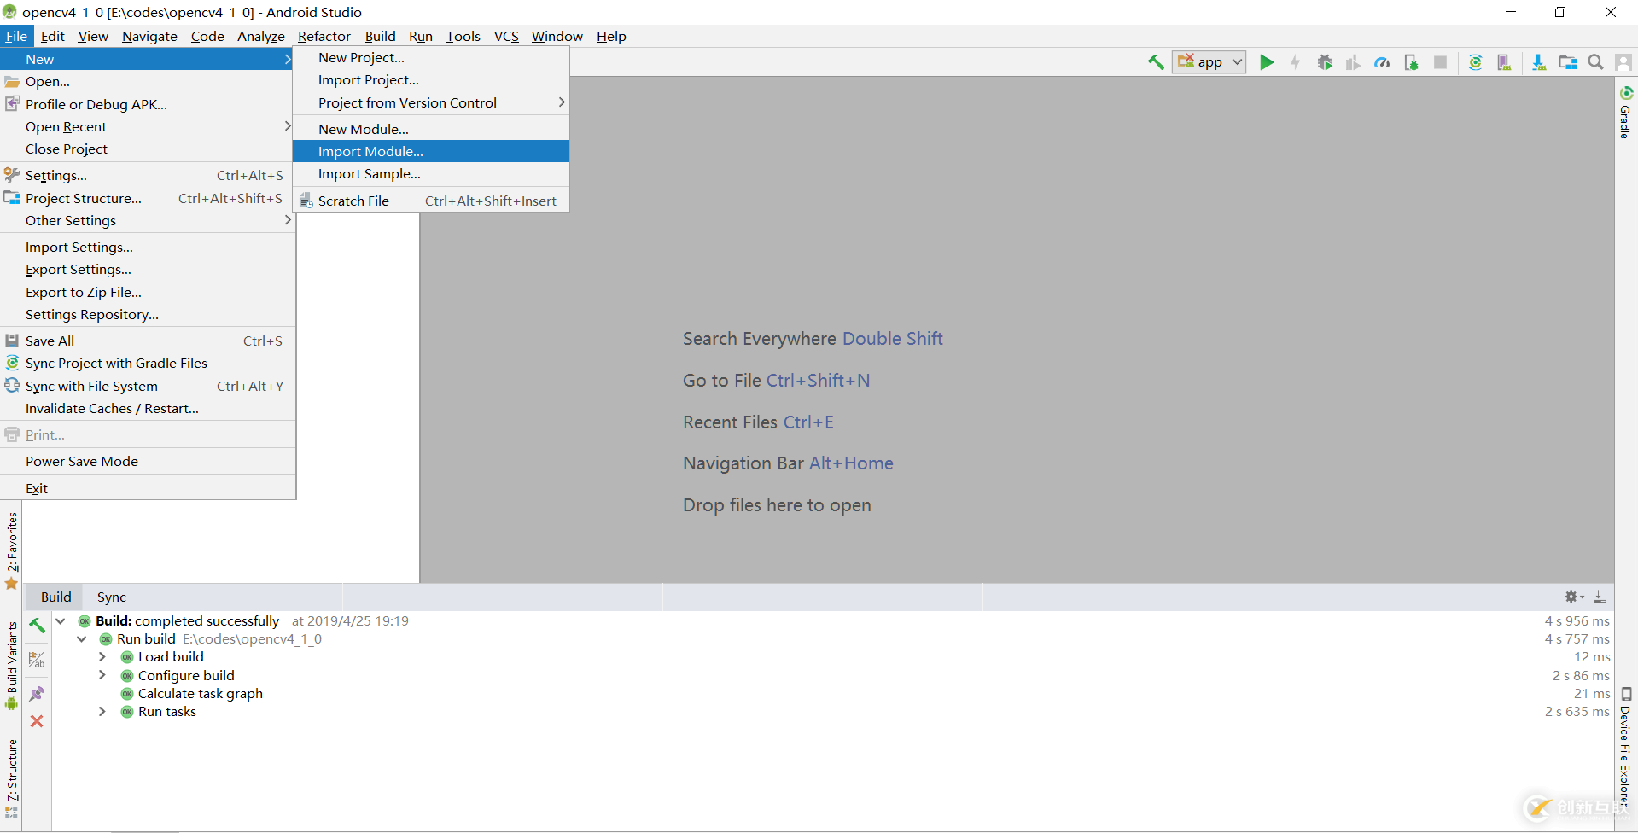The image size is (1638, 833).
Task: Open Project Structure toolbar icon
Action: pos(1567,62)
